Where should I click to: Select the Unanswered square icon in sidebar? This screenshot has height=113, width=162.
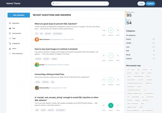coord(10,33)
